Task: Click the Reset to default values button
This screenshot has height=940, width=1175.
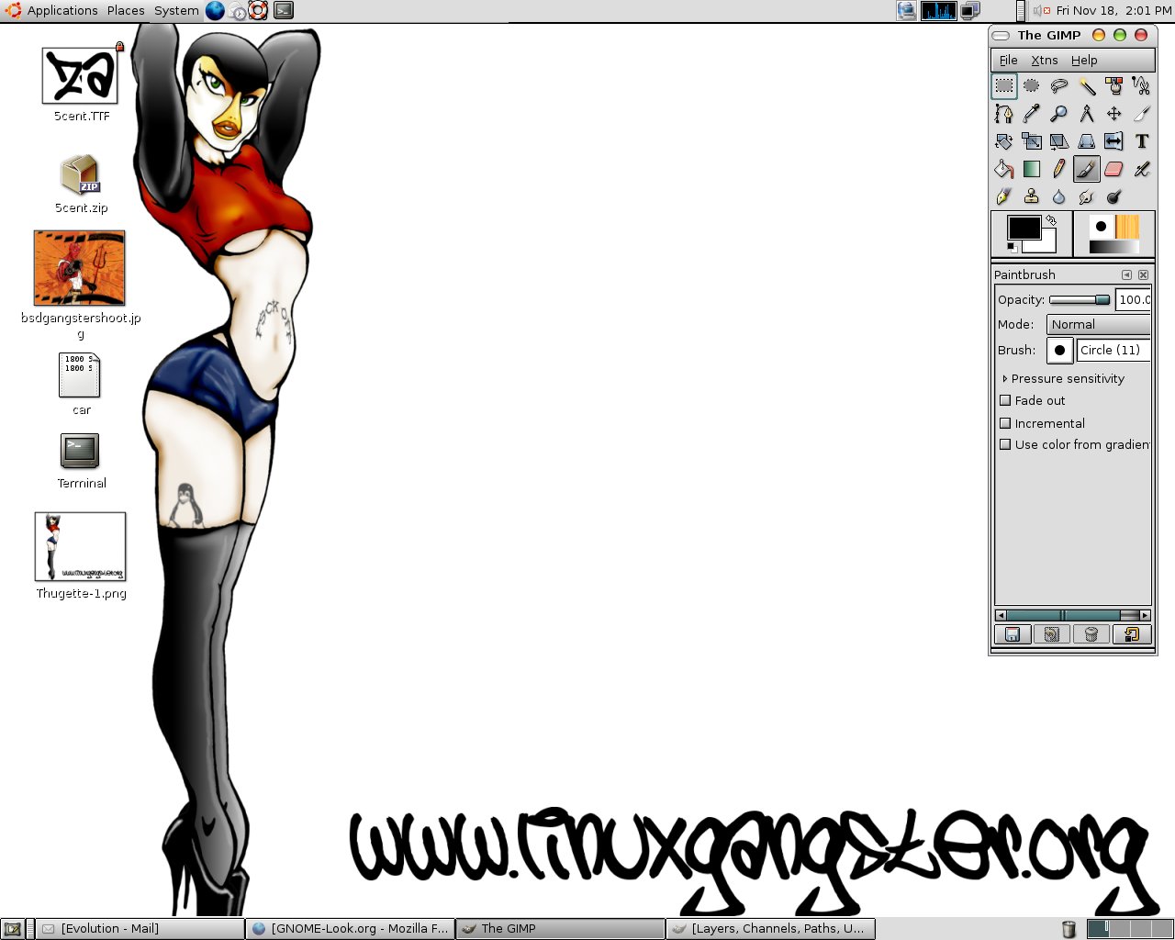Action: (1131, 634)
